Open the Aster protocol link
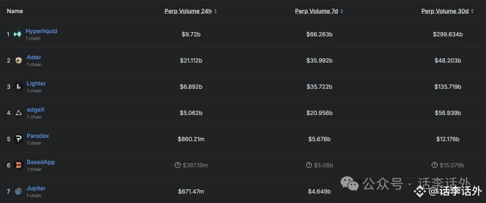Screen dimensions: 486x203 pyautogui.click(x=34, y=57)
